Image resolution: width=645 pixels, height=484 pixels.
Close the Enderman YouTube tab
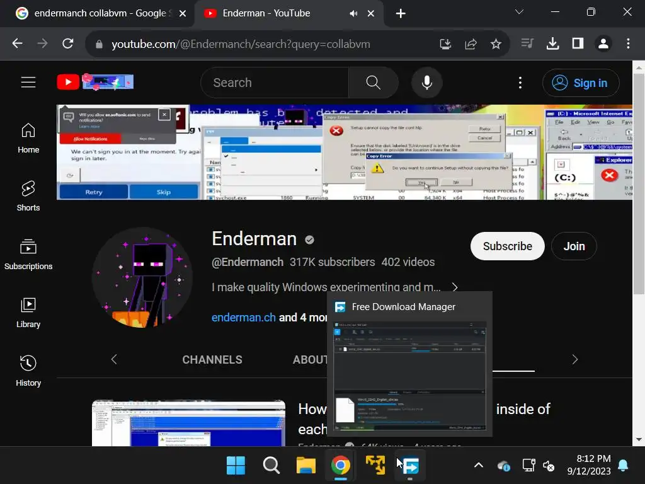coord(370,14)
